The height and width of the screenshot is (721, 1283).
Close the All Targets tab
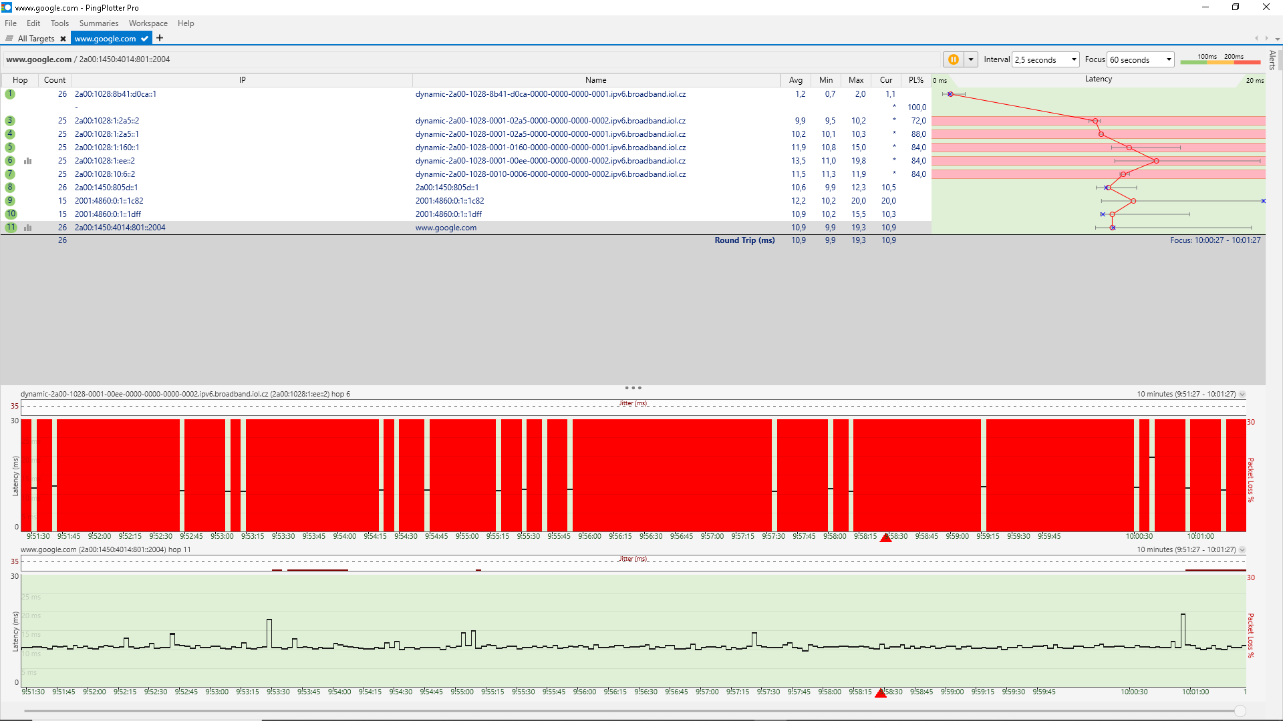[63, 39]
